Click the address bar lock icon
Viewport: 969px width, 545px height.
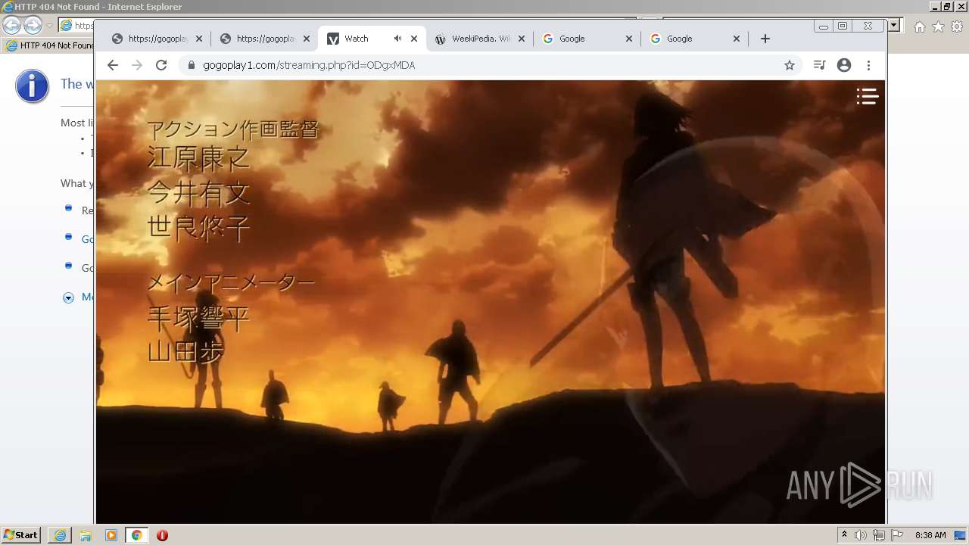click(x=191, y=65)
